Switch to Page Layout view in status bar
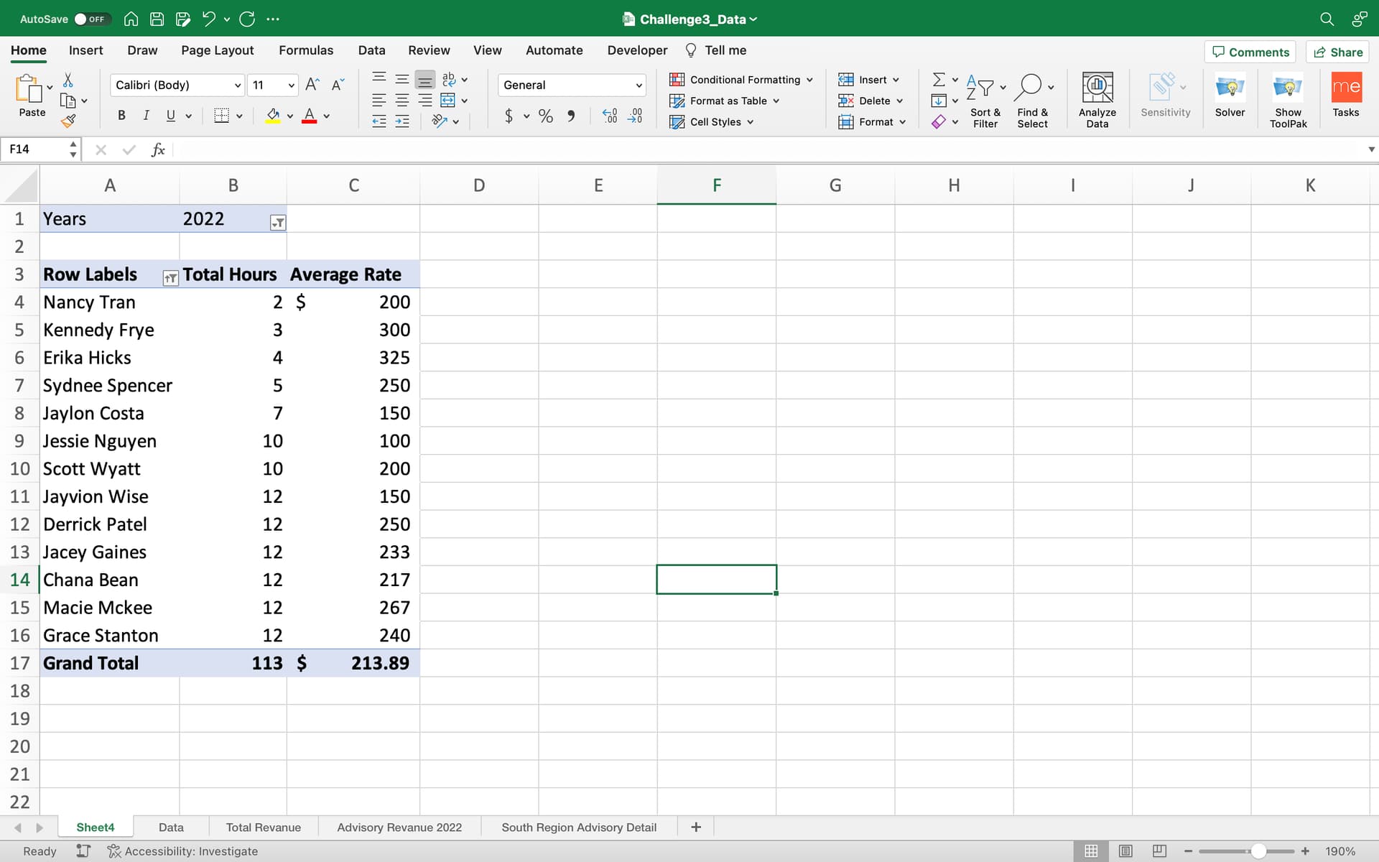The image size is (1379, 862). click(1125, 851)
